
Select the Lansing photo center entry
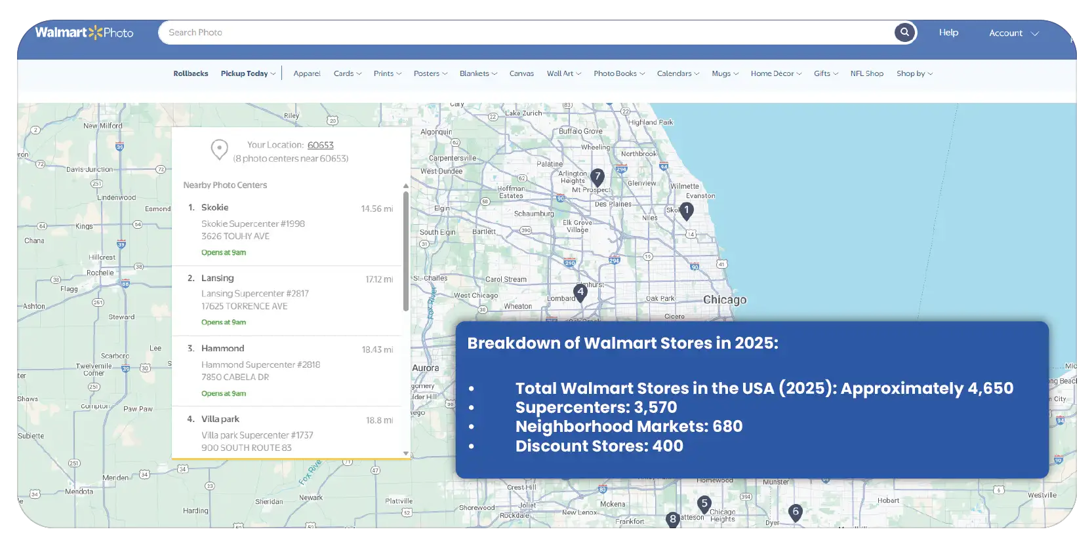click(x=287, y=300)
